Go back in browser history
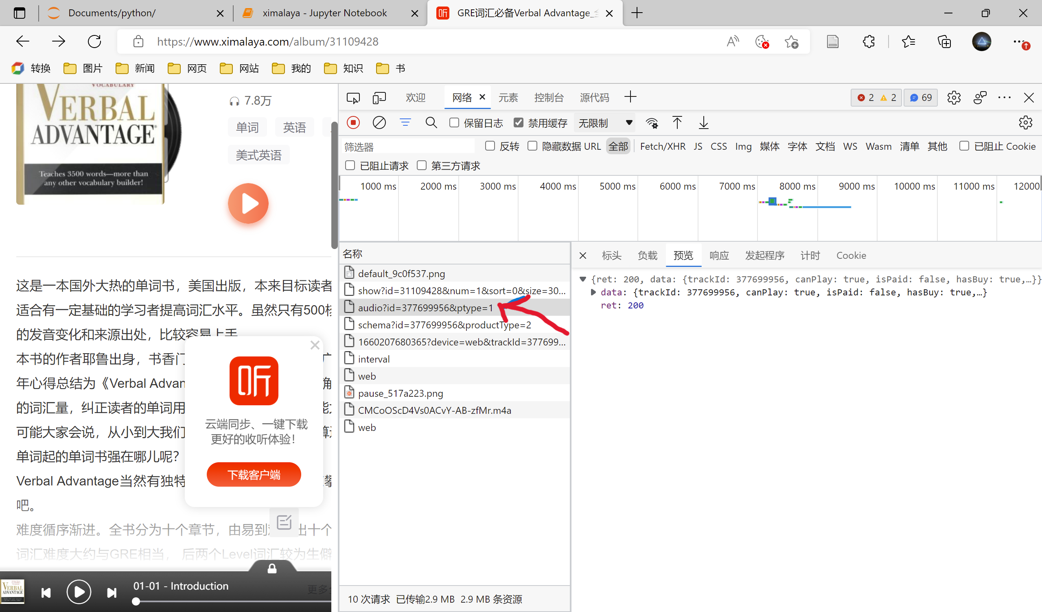1042x612 pixels. point(23,42)
